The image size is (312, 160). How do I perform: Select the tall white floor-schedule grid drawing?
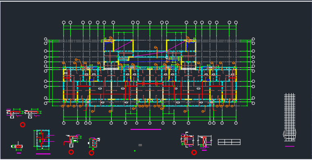pyautogui.click(x=290, y=117)
